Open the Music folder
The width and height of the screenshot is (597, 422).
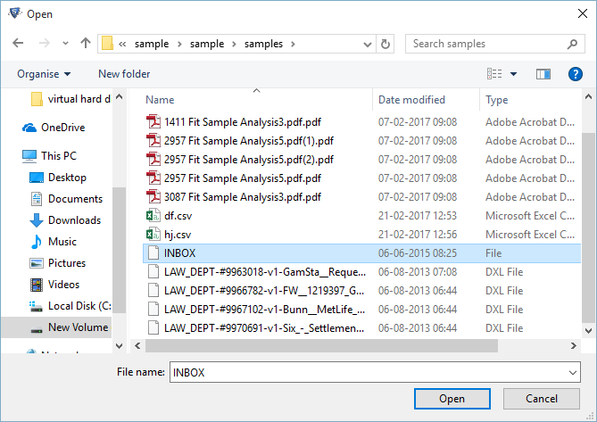54,242
